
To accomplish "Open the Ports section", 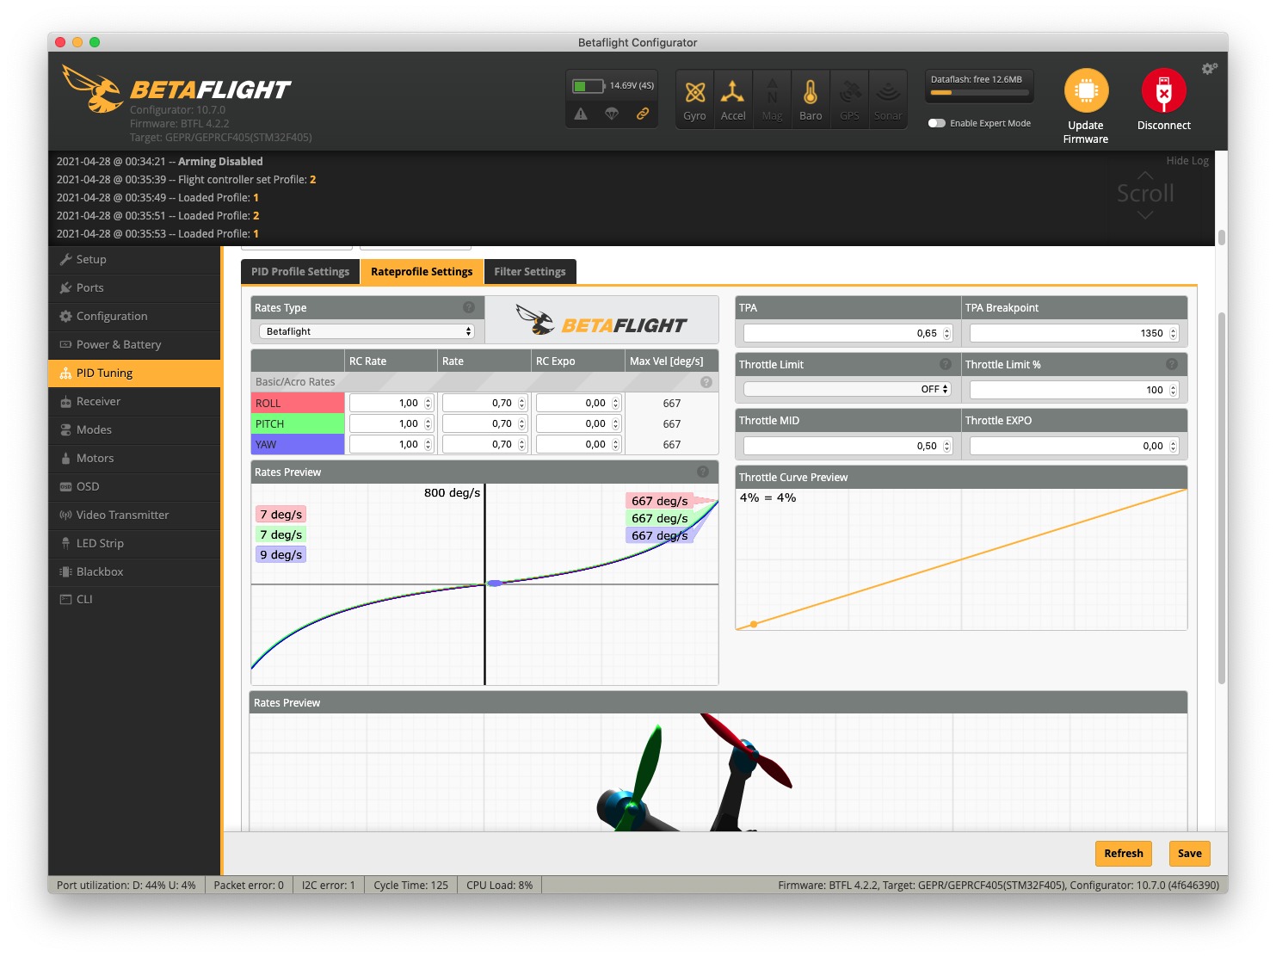I will [135, 287].
